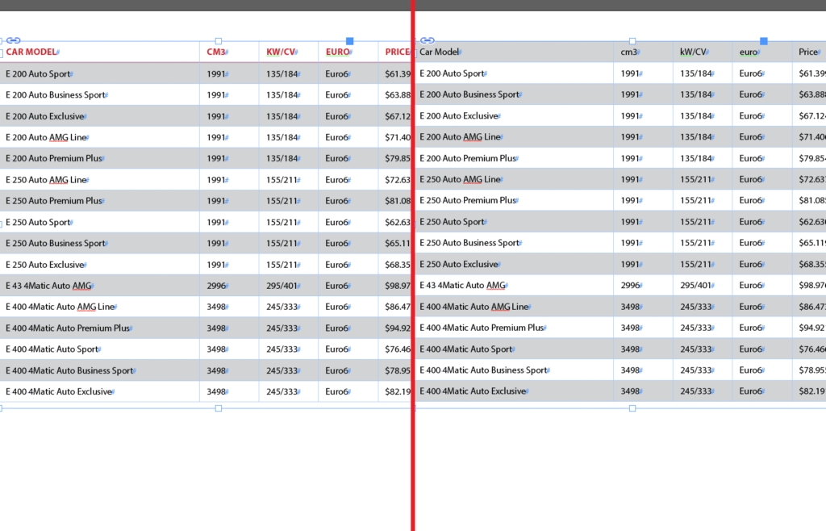
Task: Select E 400 4Matic Auto Premium Plus, left table
Action: point(68,328)
